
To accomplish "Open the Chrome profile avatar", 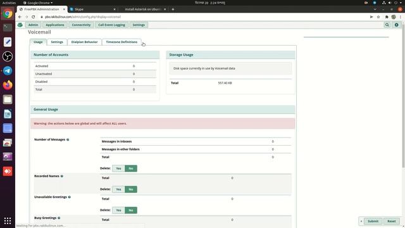I will (394, 17).
